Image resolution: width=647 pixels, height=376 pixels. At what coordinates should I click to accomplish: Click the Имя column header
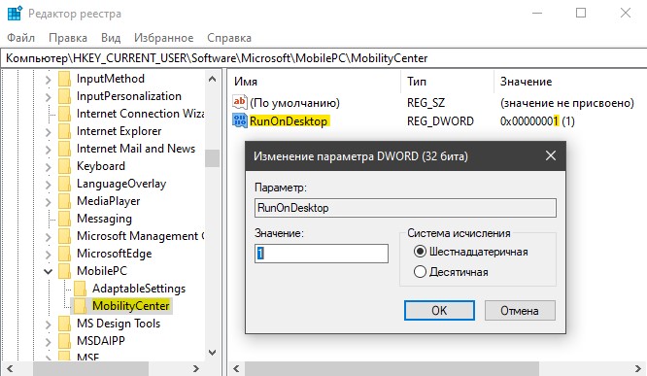coord(316,82)
